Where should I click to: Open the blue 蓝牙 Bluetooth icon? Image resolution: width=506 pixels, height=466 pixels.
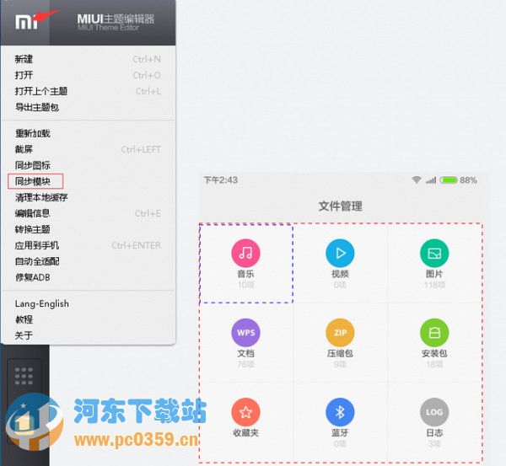coord(340,412)
